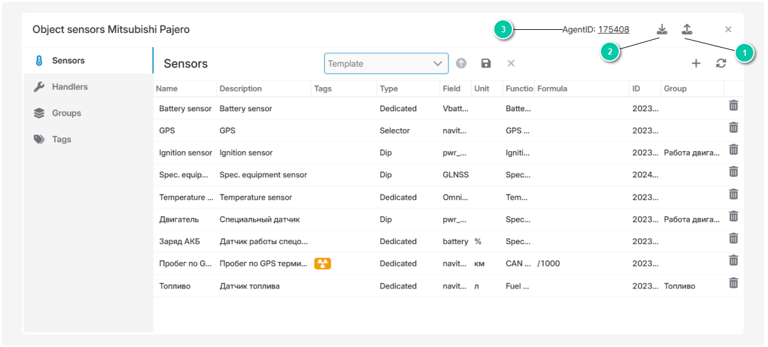Click the import download icon in header
Image resolution: width=768 pixels, height=347 pixels.
point(662,29)
